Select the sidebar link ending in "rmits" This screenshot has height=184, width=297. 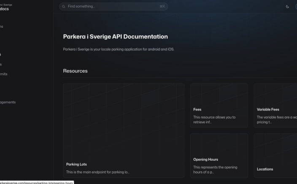pyautogui.click(x=4, y=74)
